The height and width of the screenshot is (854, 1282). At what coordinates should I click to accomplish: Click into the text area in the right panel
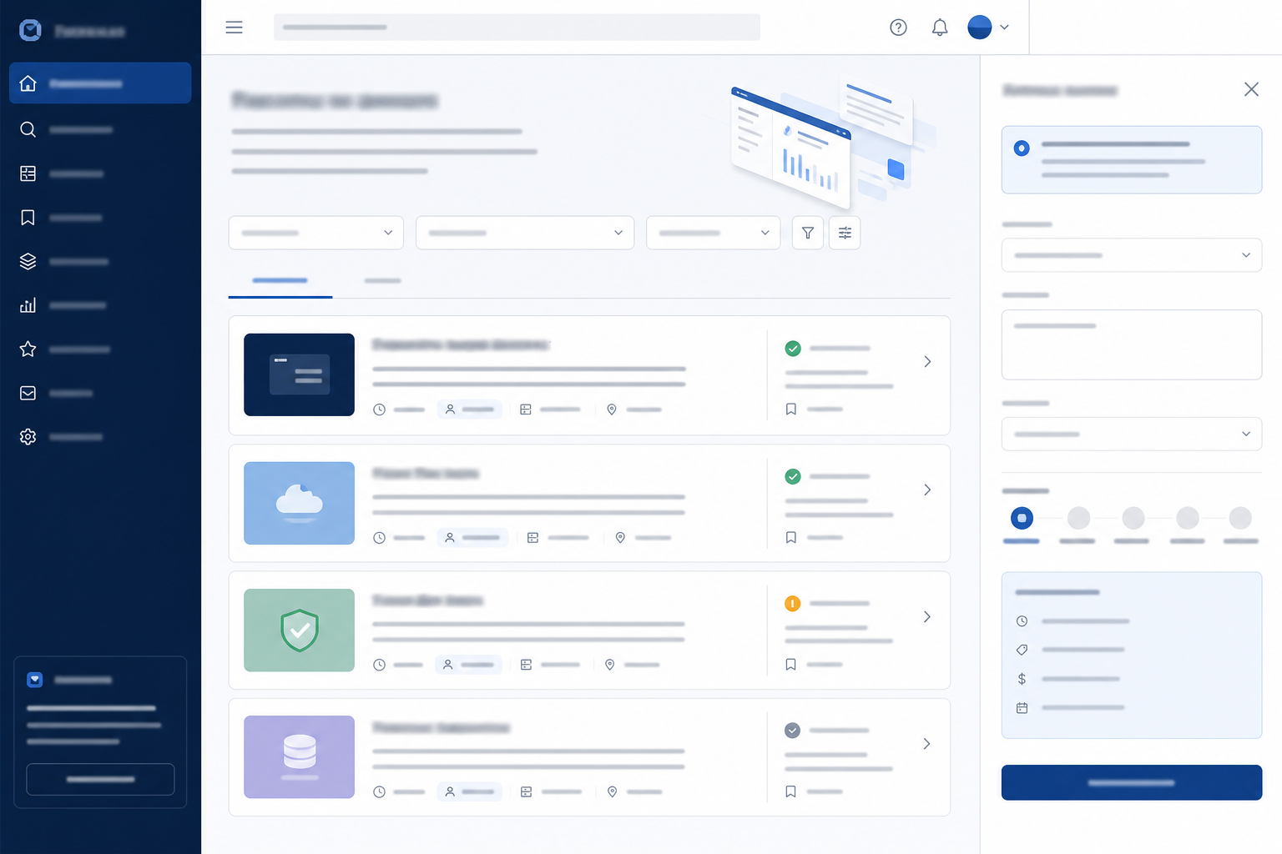(x=1132, y=345)
